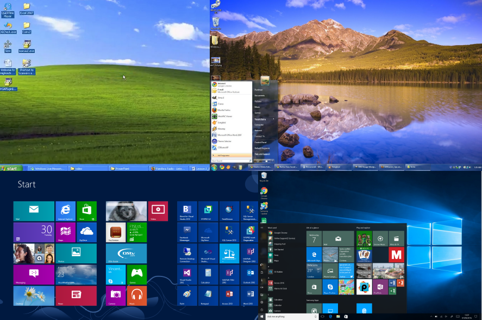Open the red Video tile on Windows 8
The height and width of the screenshot is (320, 482).
click(158, 211)
